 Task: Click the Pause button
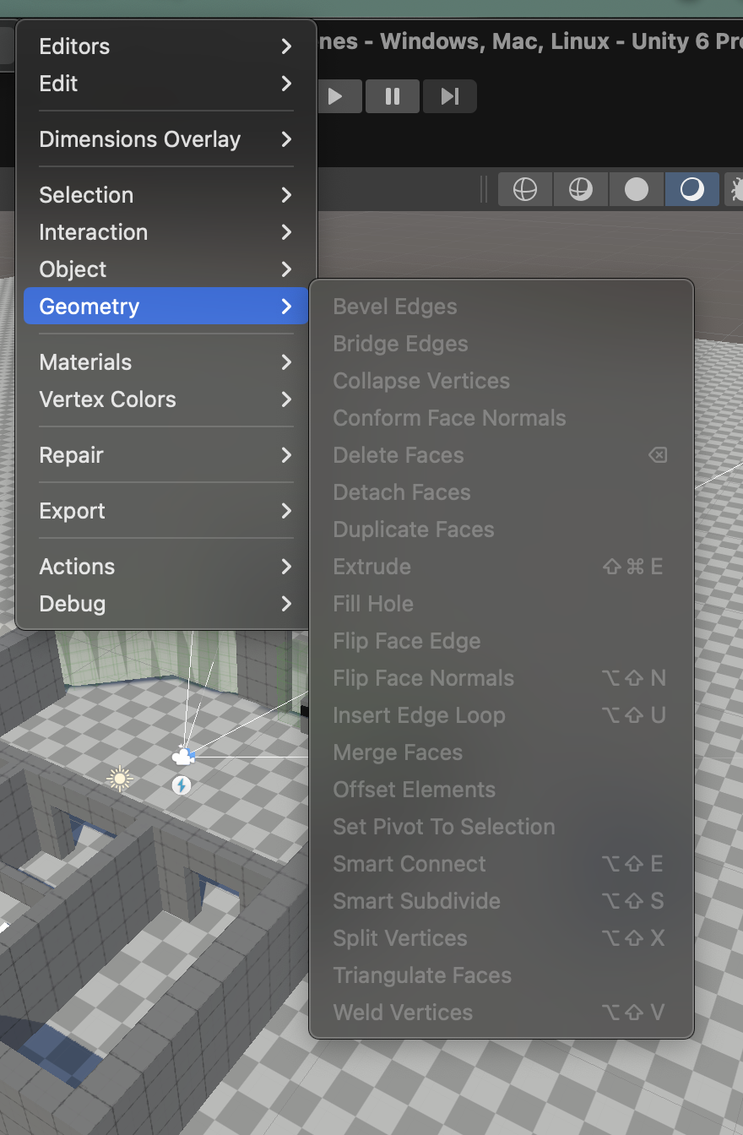393,96
